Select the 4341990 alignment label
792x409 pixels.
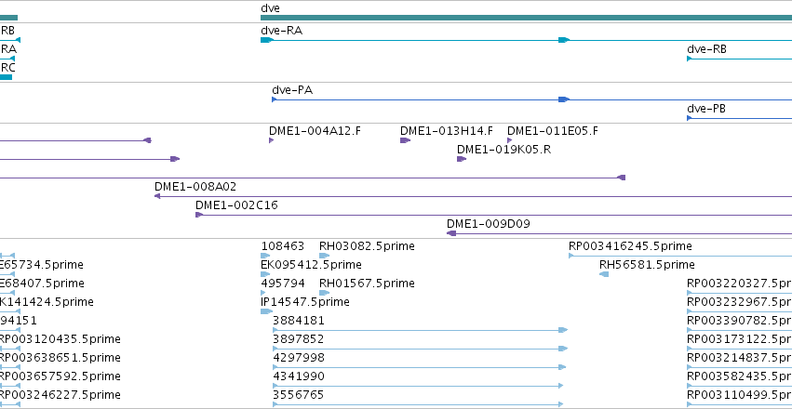click(x=299, y=376)
